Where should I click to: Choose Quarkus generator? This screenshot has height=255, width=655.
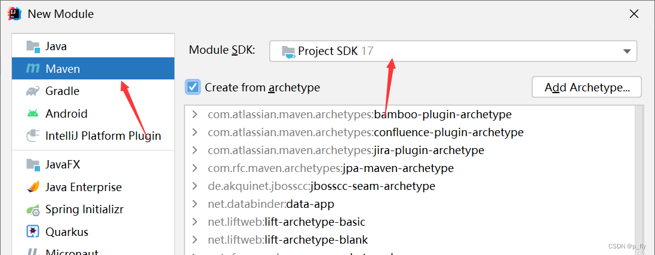(x=93, y=232)
